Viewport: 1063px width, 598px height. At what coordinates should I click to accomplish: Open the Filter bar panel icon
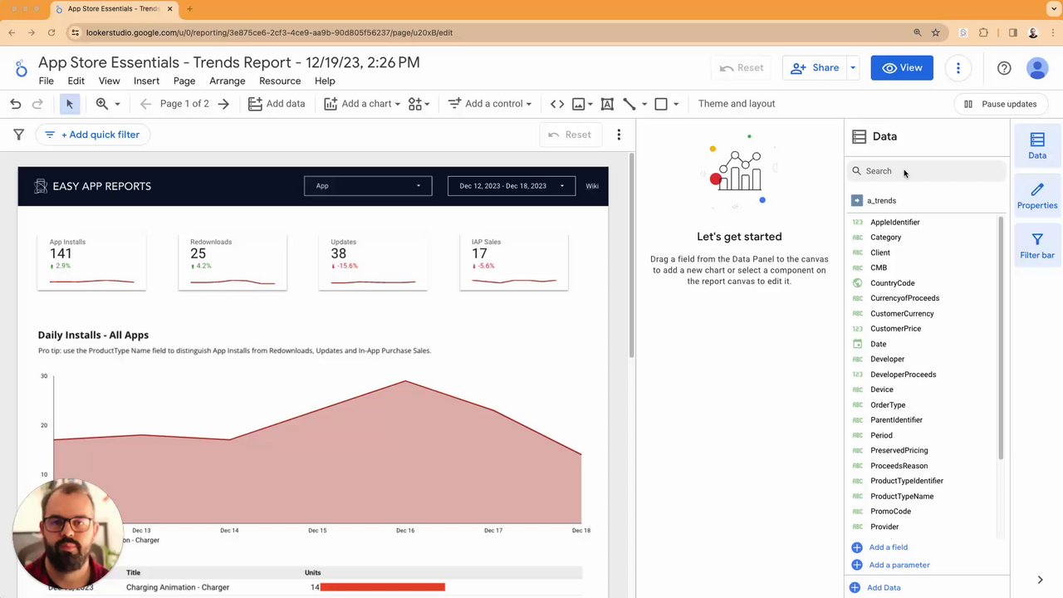[x=1037, y=246]
